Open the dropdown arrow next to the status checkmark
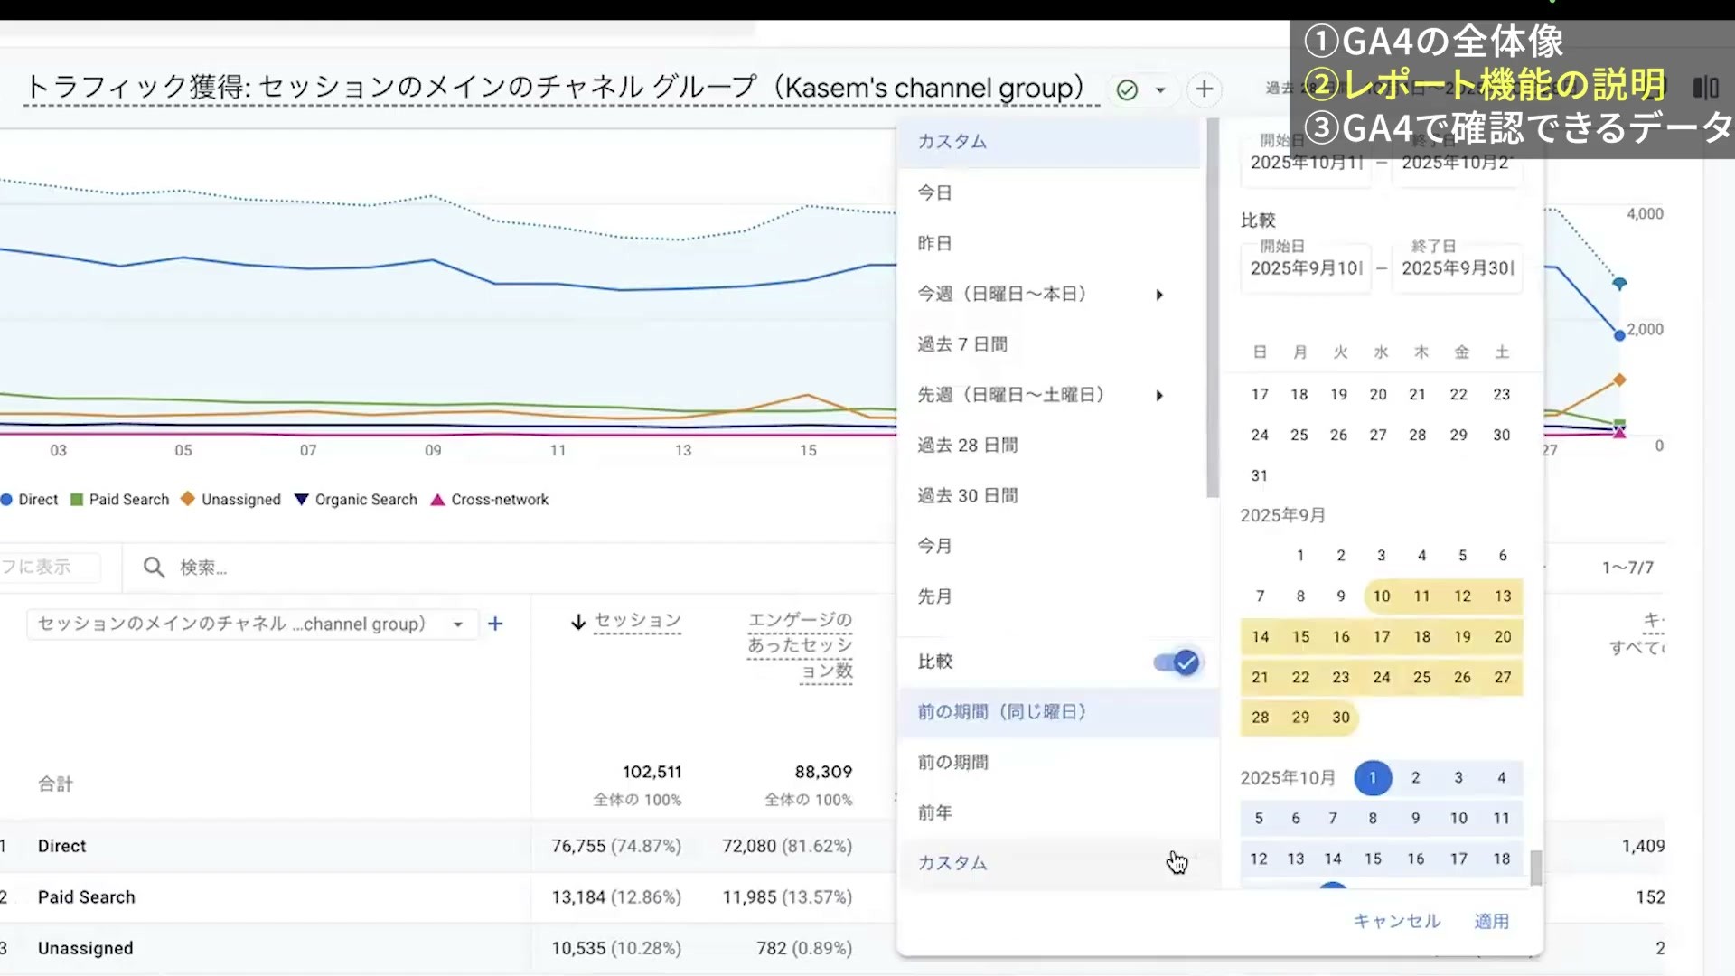Screen dimensions: 1735x976 [x=1160, y=90]
